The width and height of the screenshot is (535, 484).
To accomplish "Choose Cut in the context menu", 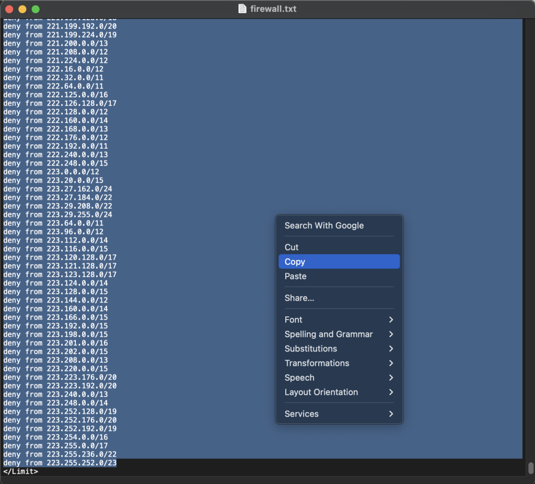I will pyautogui.click(x=292, y=247).
